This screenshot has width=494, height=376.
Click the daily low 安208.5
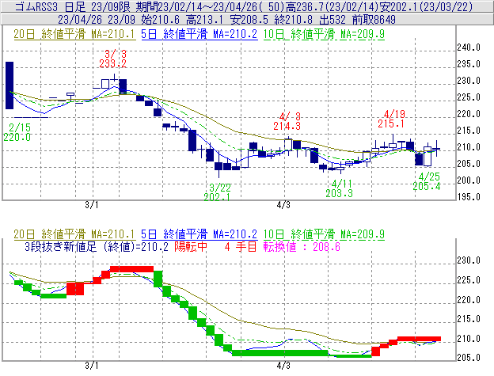249,20
